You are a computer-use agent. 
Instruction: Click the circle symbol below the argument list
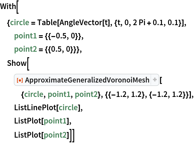[x=68, y=107]
